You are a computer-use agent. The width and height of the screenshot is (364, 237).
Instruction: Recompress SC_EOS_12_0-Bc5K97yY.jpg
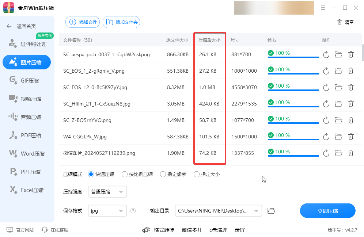pyautogui.click(x=326, y=87)
